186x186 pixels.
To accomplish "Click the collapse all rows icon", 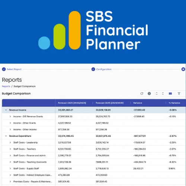I will (x=163, y=94).
